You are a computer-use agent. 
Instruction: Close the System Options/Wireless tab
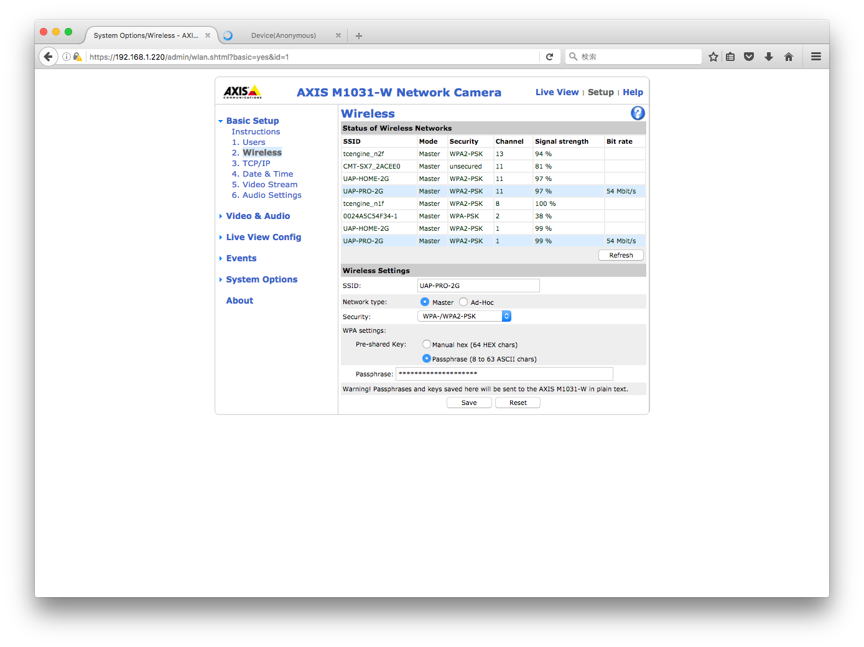click(208, 35)
